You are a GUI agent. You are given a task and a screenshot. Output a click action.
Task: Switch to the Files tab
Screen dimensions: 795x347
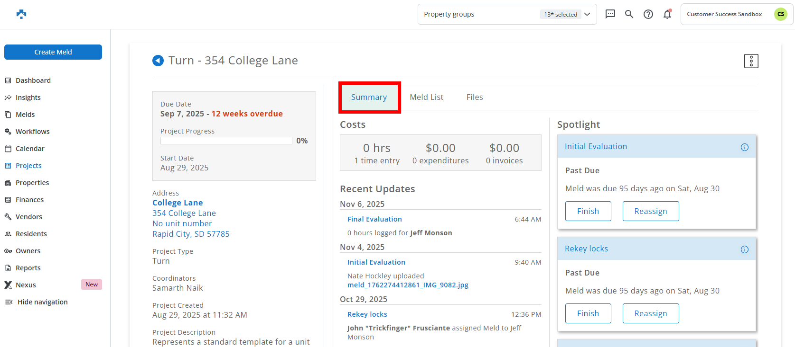[x=474, y=97]
